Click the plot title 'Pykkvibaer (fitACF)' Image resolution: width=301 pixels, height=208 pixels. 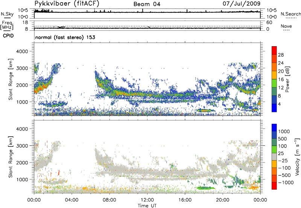[67, 3]
